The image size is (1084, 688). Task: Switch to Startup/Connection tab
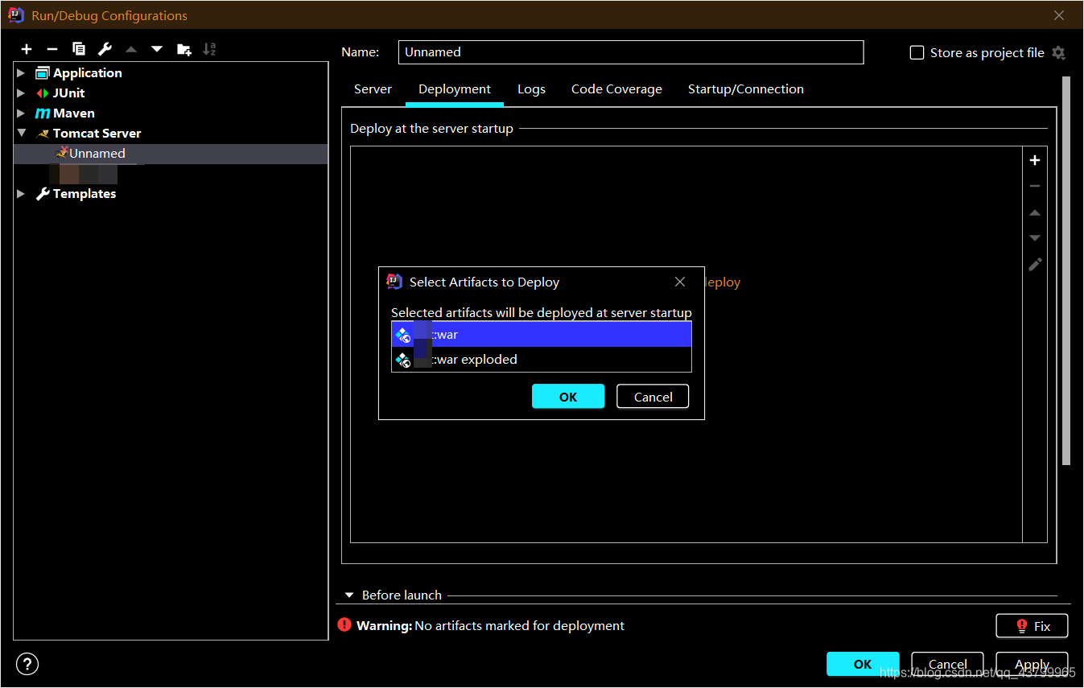point(745,89)
